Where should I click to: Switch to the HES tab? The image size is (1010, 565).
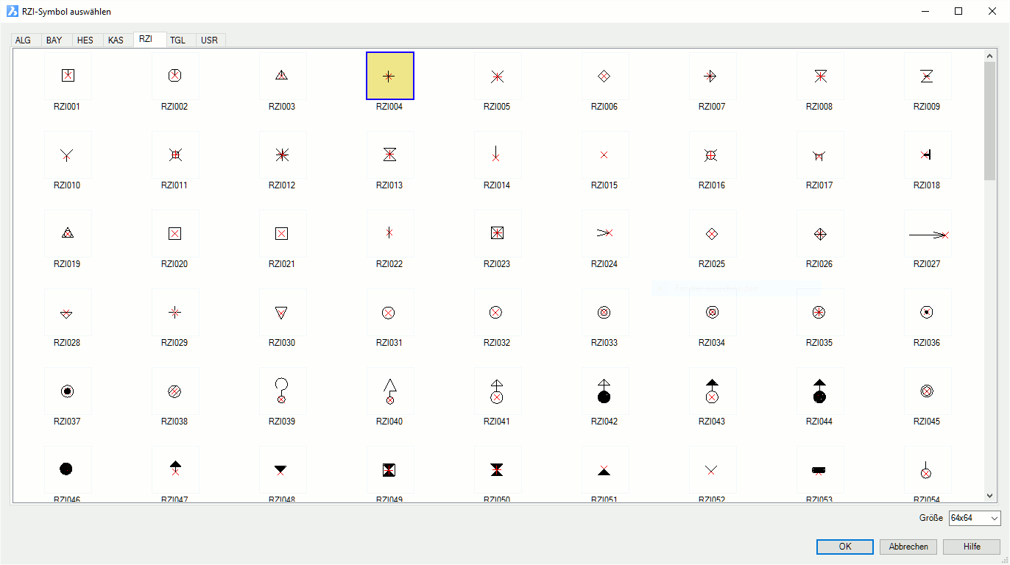[85, 40]
